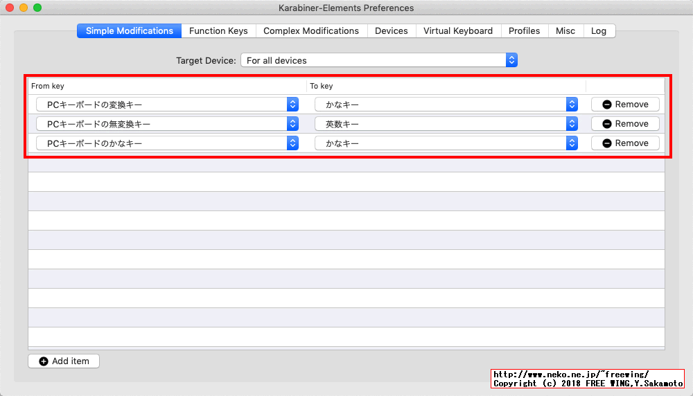Switch to the Misc tab
Screen dimensions: 693x396
pos(565,31)
